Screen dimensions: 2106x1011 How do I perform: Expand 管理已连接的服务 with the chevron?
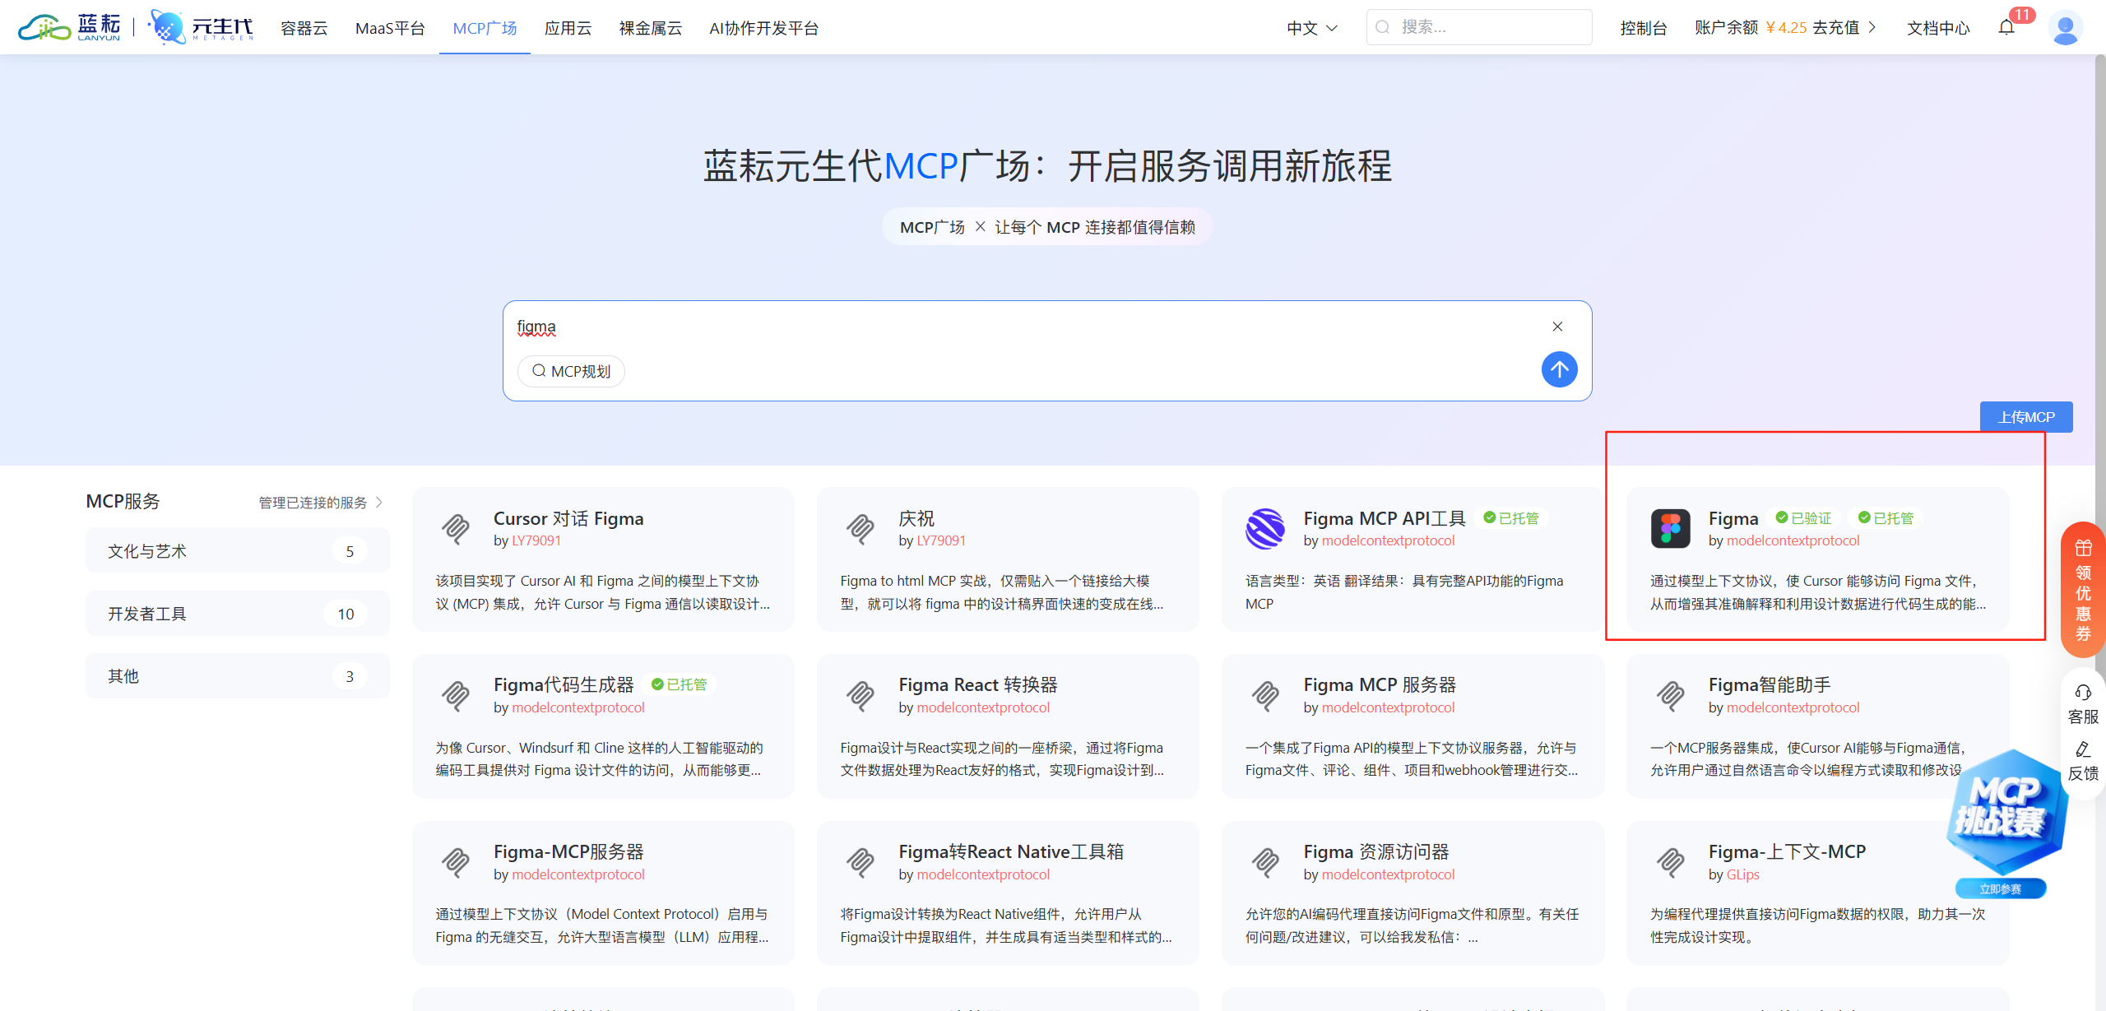point(379,502)
